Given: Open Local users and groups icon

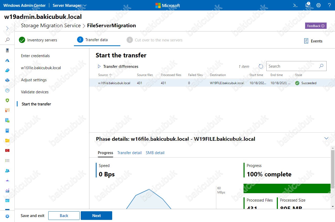Looking at the screenshot, I should click(7, 170).
